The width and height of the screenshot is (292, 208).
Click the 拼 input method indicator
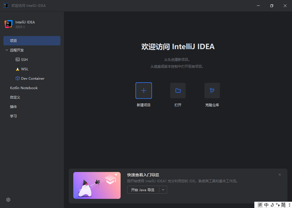coord(260,205)
